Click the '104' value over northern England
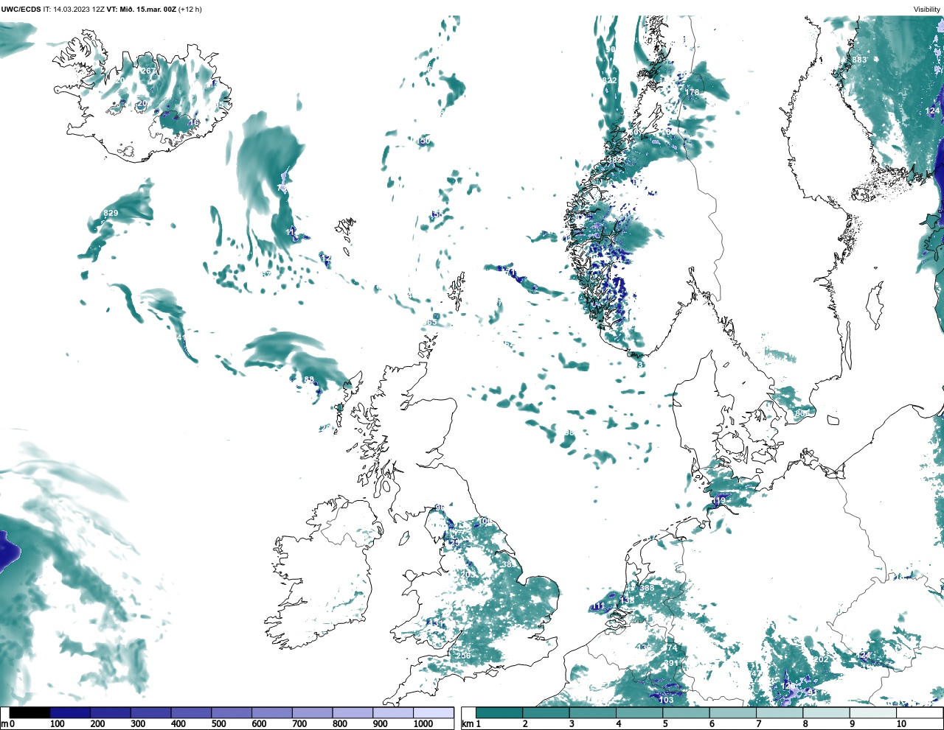 (485, 521)
